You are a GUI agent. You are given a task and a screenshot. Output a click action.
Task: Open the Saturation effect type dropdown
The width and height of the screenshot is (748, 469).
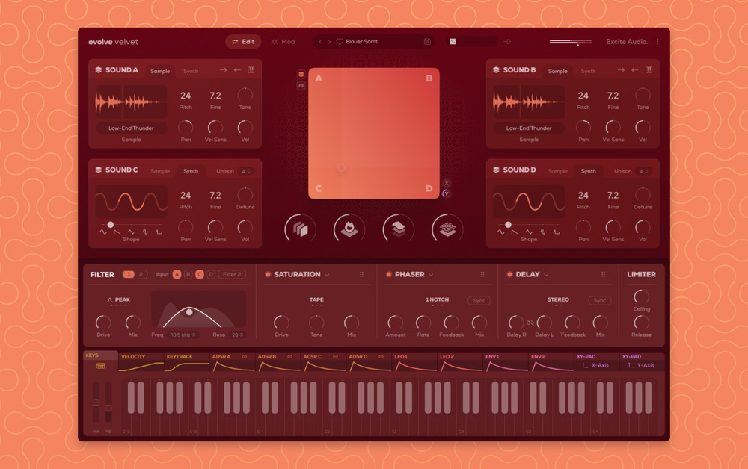pos(327,274)
